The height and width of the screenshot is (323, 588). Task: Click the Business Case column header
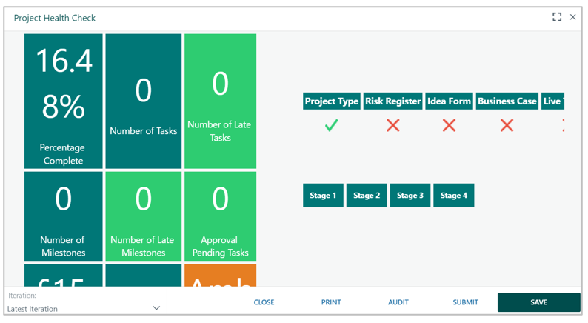pyautogui.click(x=507, y=101)
